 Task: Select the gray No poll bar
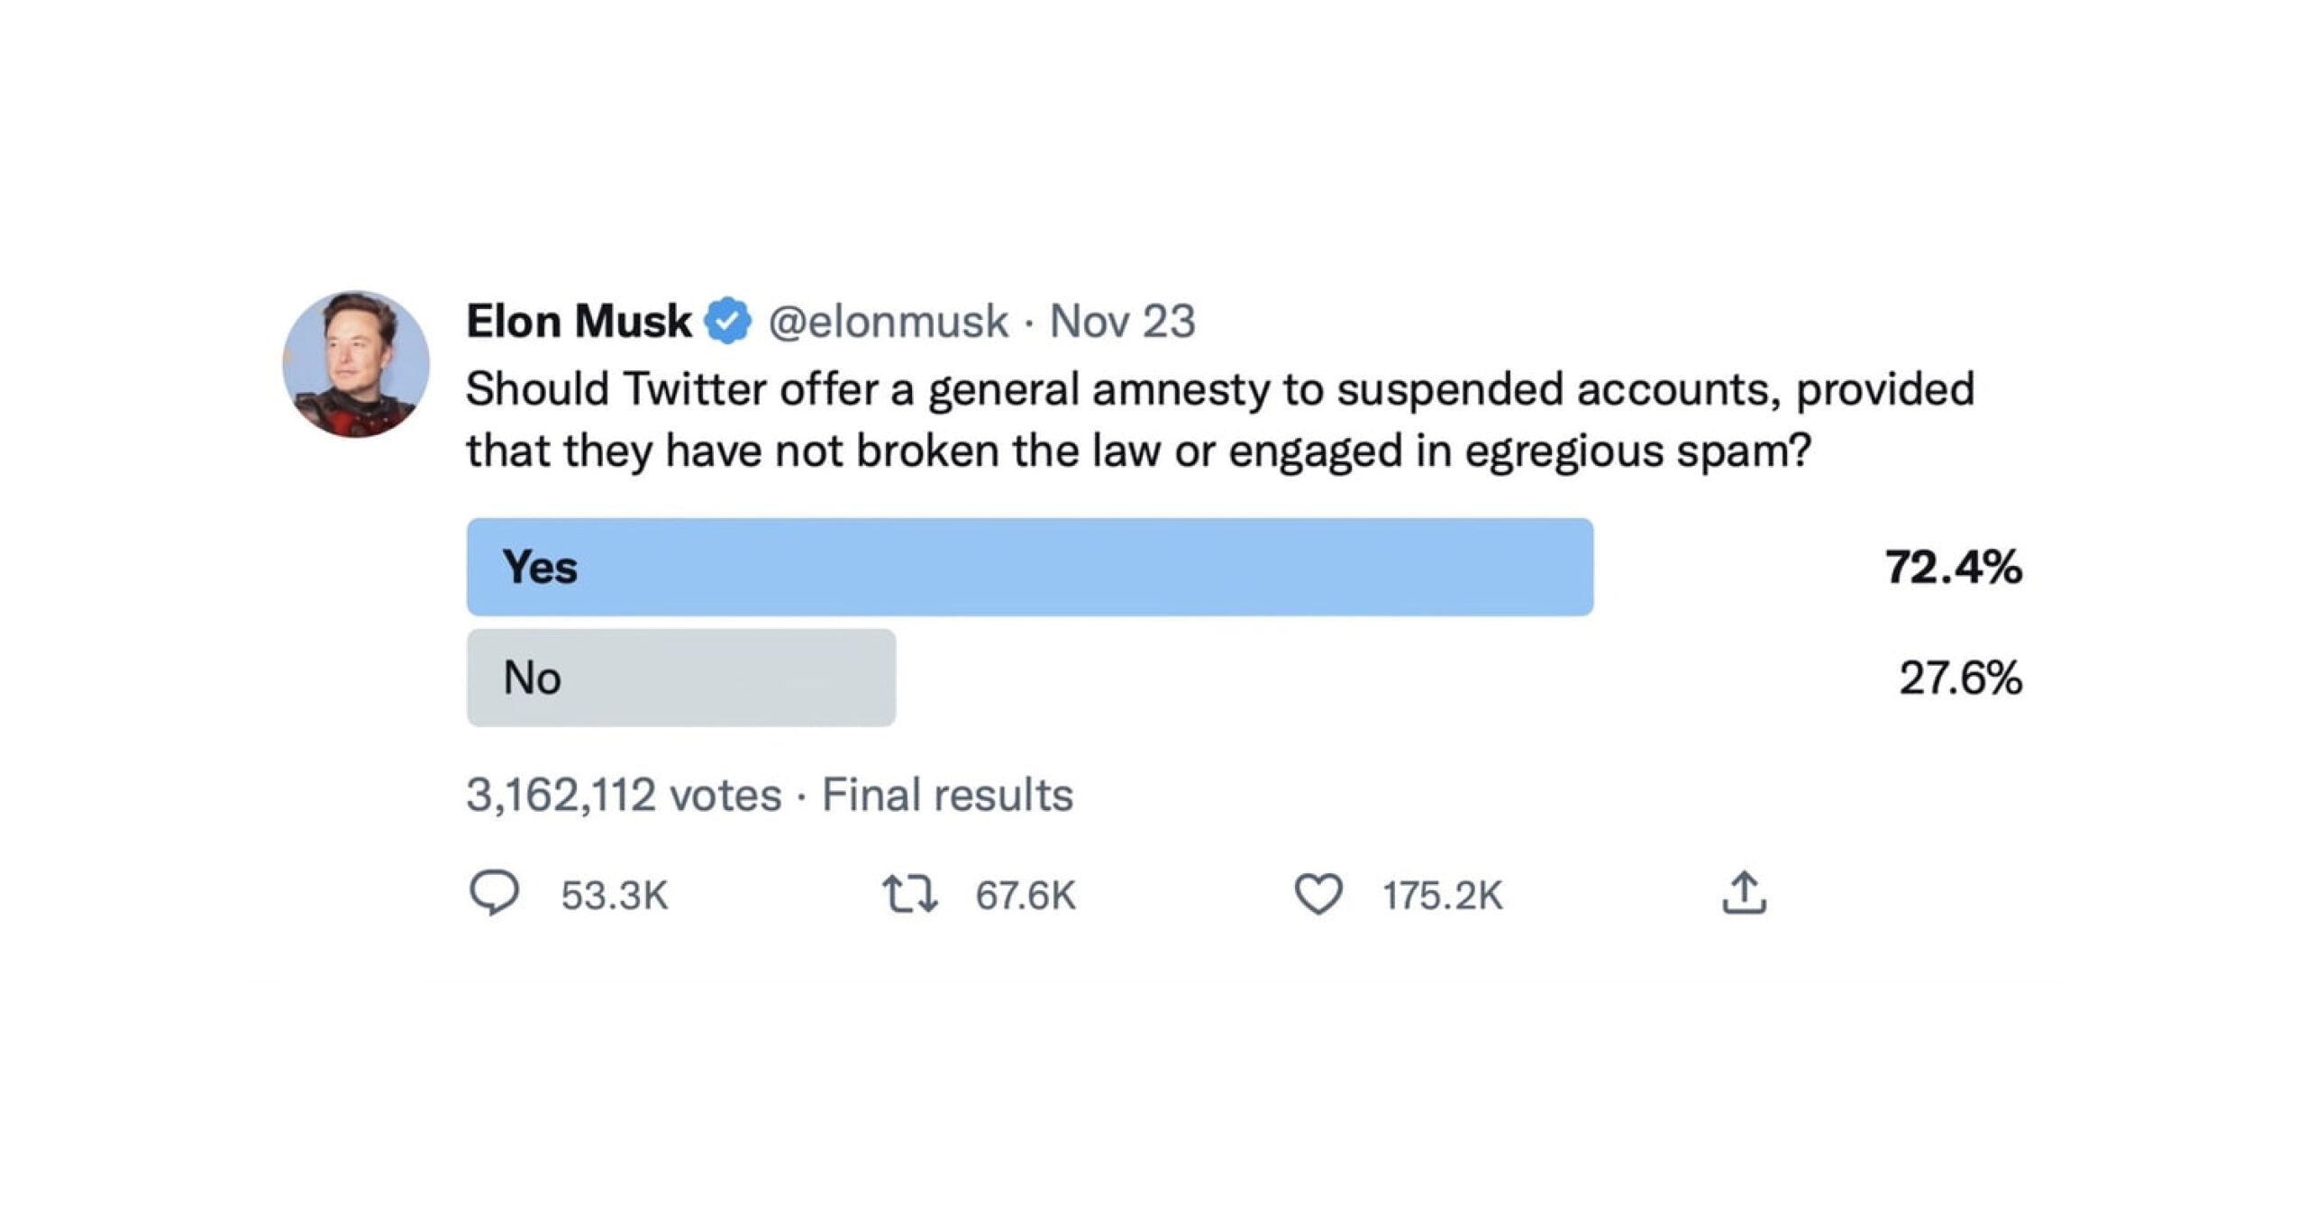pyautogui.click(x=681, y=678)
